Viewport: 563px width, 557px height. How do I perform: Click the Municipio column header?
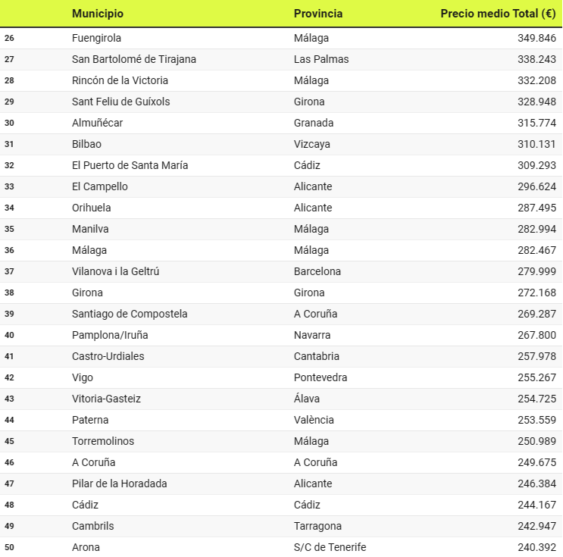coord(98,14)
